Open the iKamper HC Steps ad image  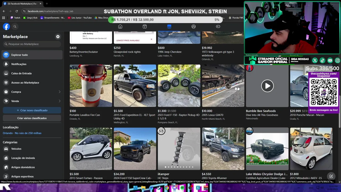[x=179, y=149]
